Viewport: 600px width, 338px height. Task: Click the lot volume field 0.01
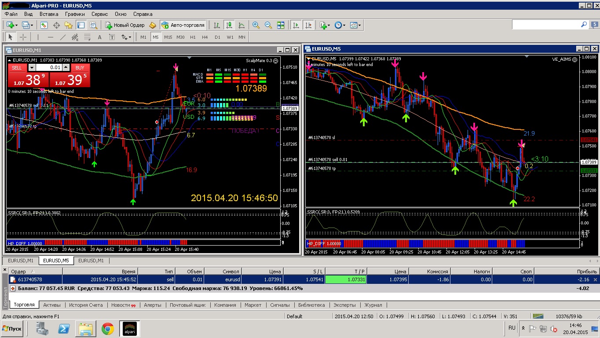(48, 67)
